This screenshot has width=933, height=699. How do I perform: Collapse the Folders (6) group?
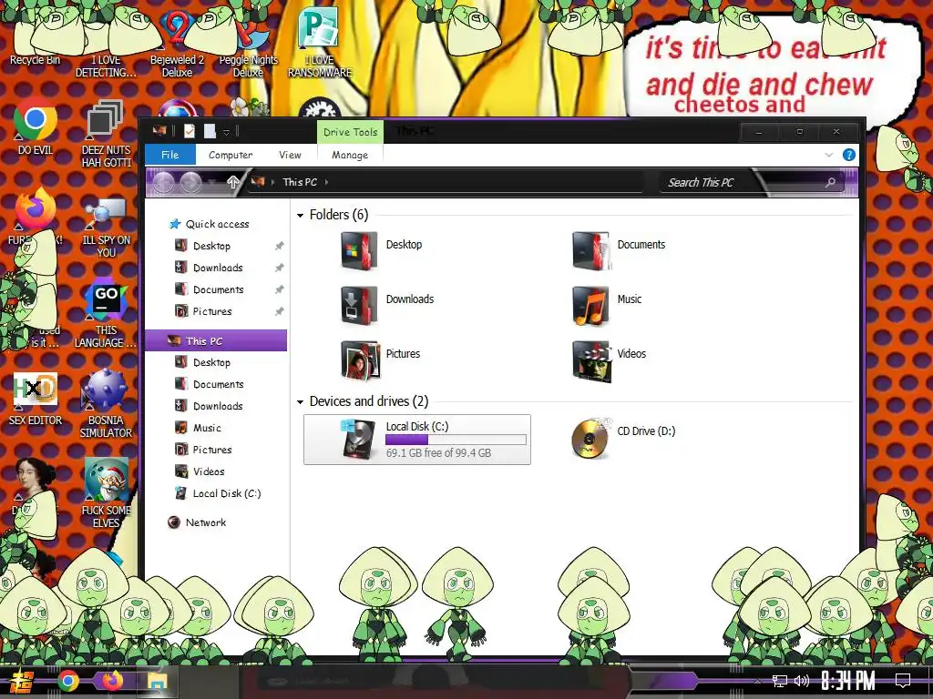click(x=300, y=216)
